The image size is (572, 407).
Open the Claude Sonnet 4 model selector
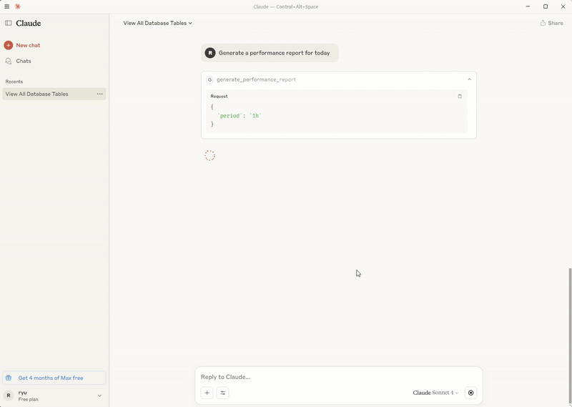click(x=435, y=393)
